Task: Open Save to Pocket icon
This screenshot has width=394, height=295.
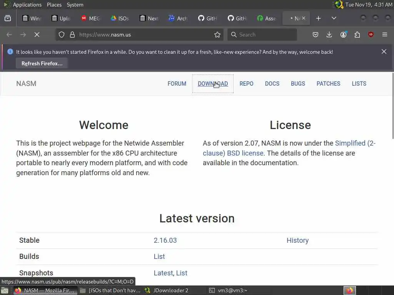Action: click(316, 35)
